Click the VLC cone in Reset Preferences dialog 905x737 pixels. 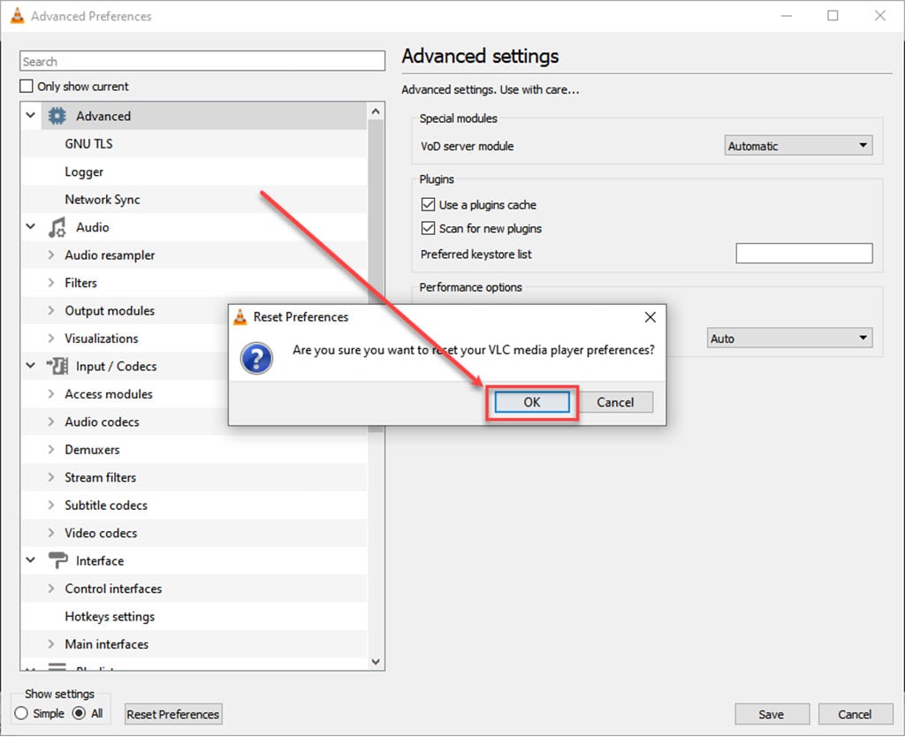tap(240, 317)
